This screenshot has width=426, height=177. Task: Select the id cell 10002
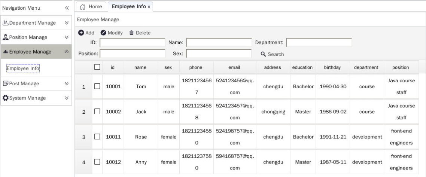coord(113,112)
